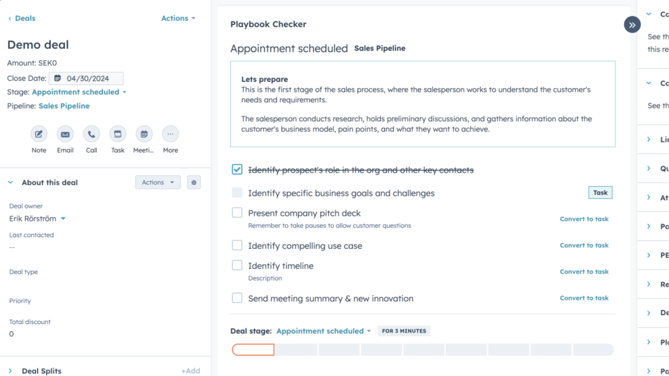Open the More actions ellipsis icon
Screen dimensions: 669x376
[x=170, y=134]
